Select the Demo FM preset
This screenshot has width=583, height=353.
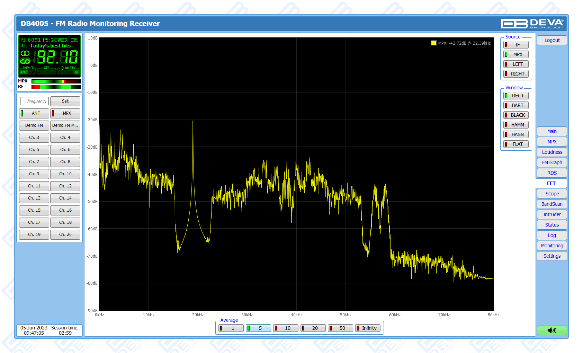pos(34,125)
